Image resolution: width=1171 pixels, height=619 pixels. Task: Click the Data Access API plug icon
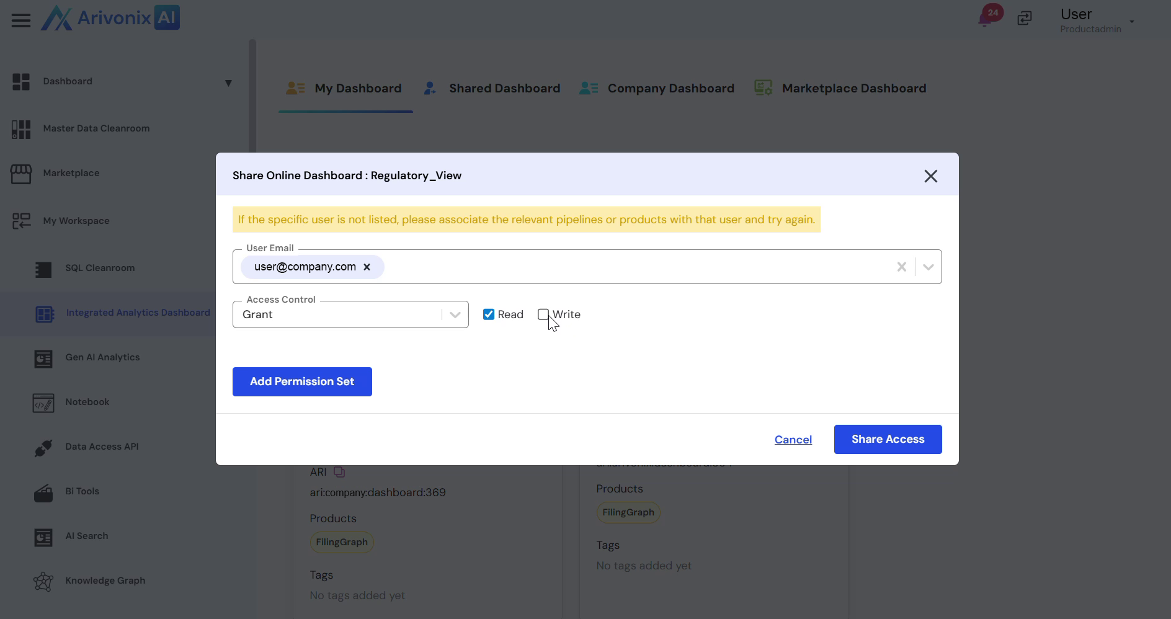43,447
